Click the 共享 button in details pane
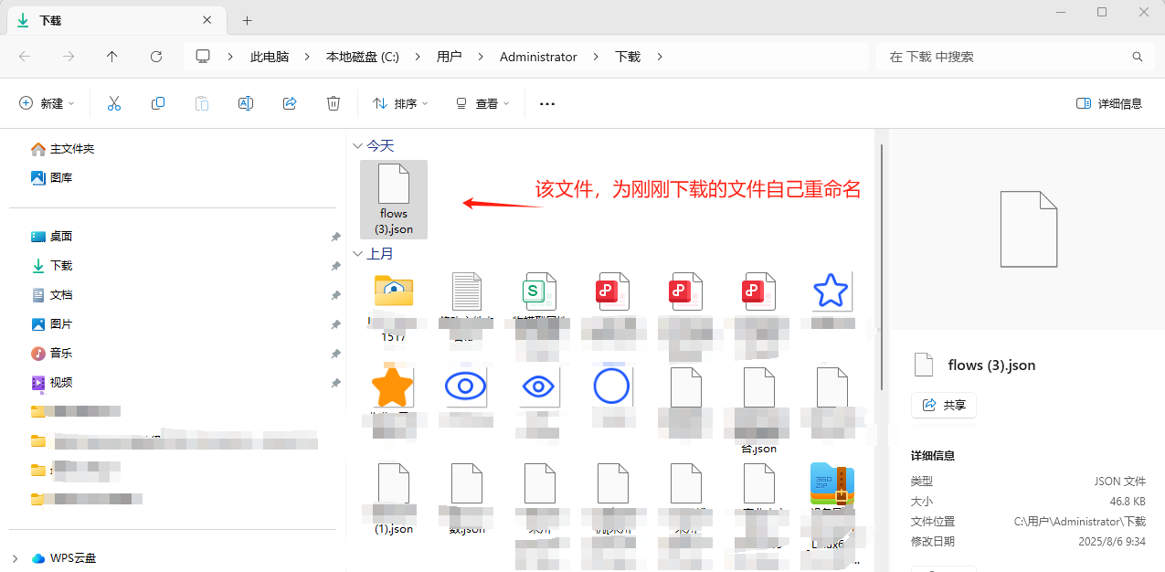Viewport: 1165px width, 572px height. (x=944, y=405)
